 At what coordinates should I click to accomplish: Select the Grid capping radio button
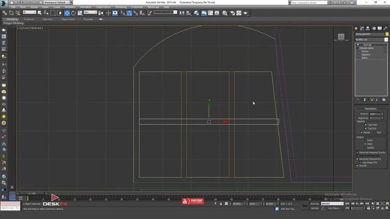pos(374,133)
